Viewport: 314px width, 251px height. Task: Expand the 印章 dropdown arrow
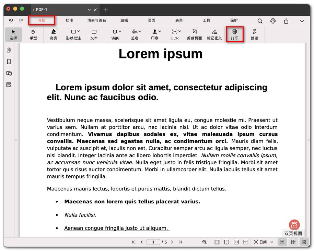click(160, 32)
